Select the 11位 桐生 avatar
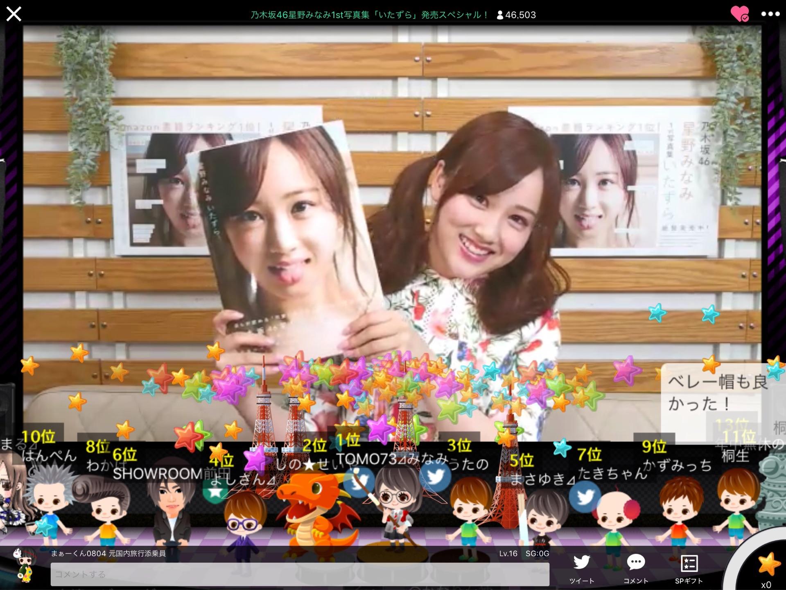The width and height of the screenshot is (786, 590). point(737,506)
